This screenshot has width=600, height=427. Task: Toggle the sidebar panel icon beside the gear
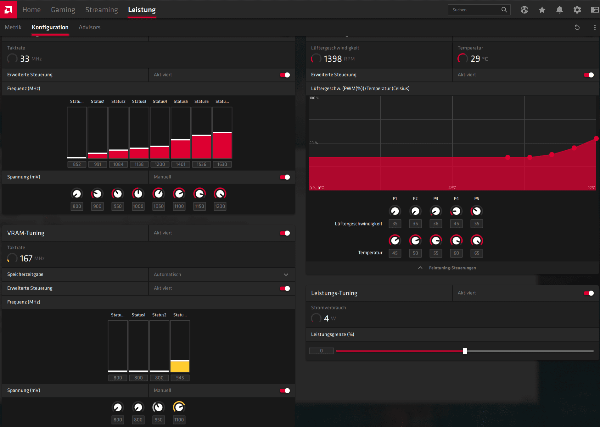[x=595, y=10]
